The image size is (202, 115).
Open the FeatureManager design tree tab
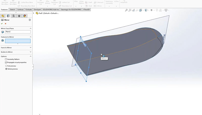coord(3,16)
